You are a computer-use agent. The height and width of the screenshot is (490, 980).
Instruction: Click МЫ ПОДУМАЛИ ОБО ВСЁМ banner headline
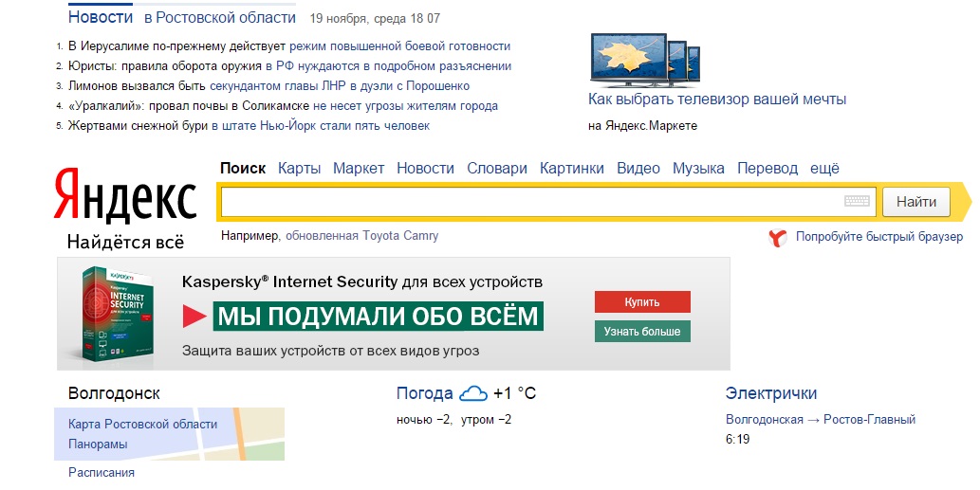click(x=379, y=317)
